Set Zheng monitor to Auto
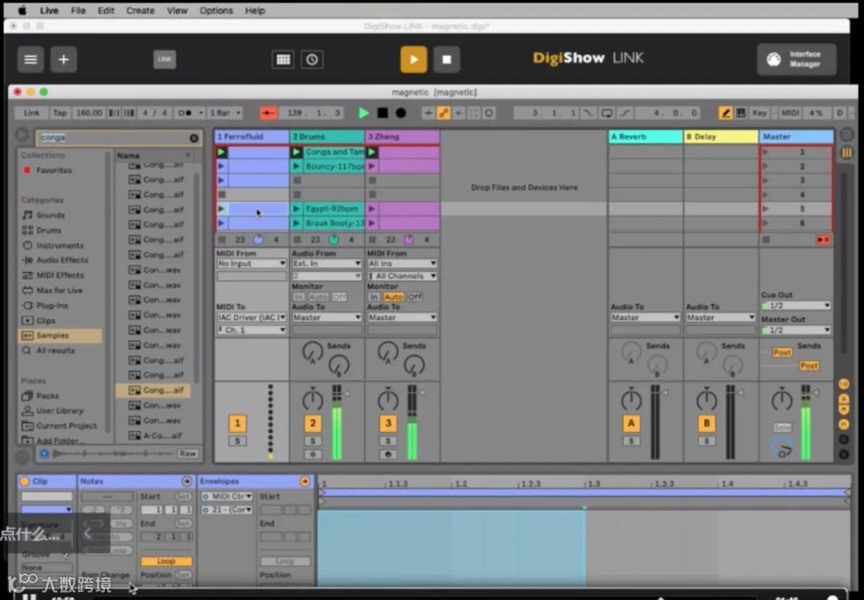864x600 pixels. click(x=394, y=297)
